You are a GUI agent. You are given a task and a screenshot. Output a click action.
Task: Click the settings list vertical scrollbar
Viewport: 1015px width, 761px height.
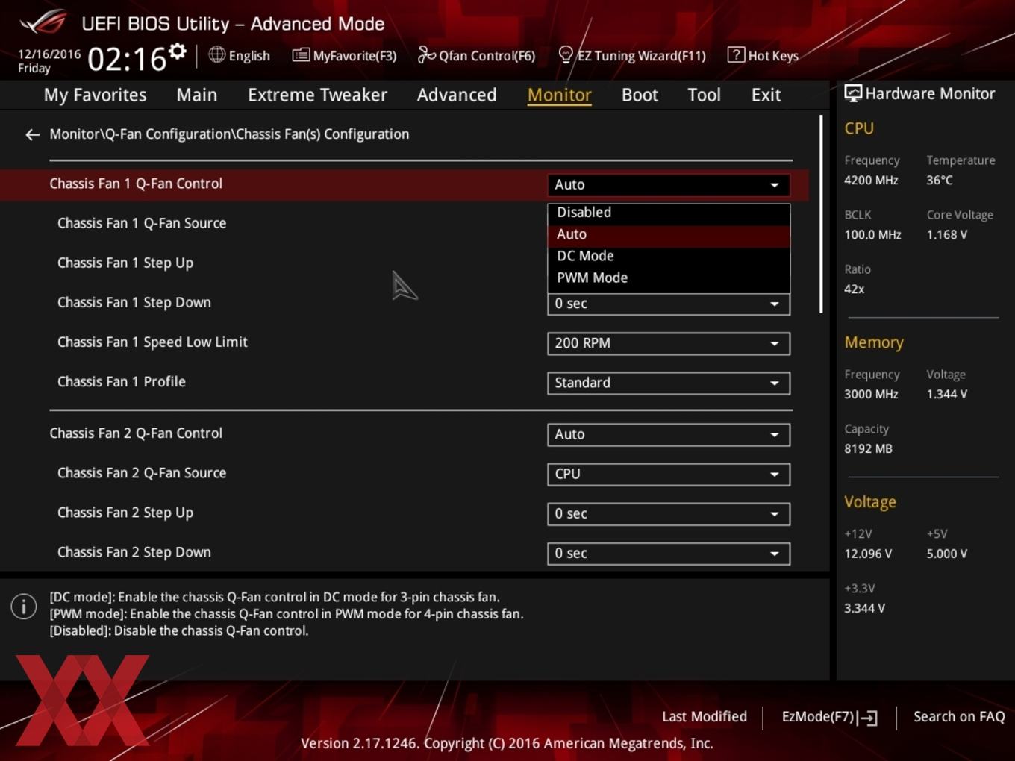point(821,214)
